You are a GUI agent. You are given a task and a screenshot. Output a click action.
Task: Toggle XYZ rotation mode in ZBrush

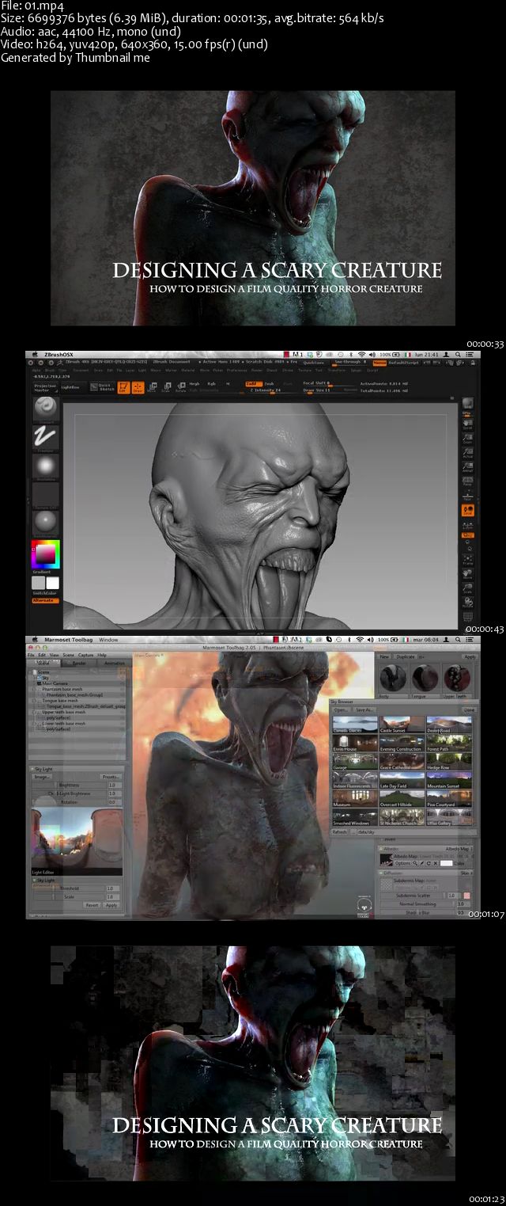[467, 535]
